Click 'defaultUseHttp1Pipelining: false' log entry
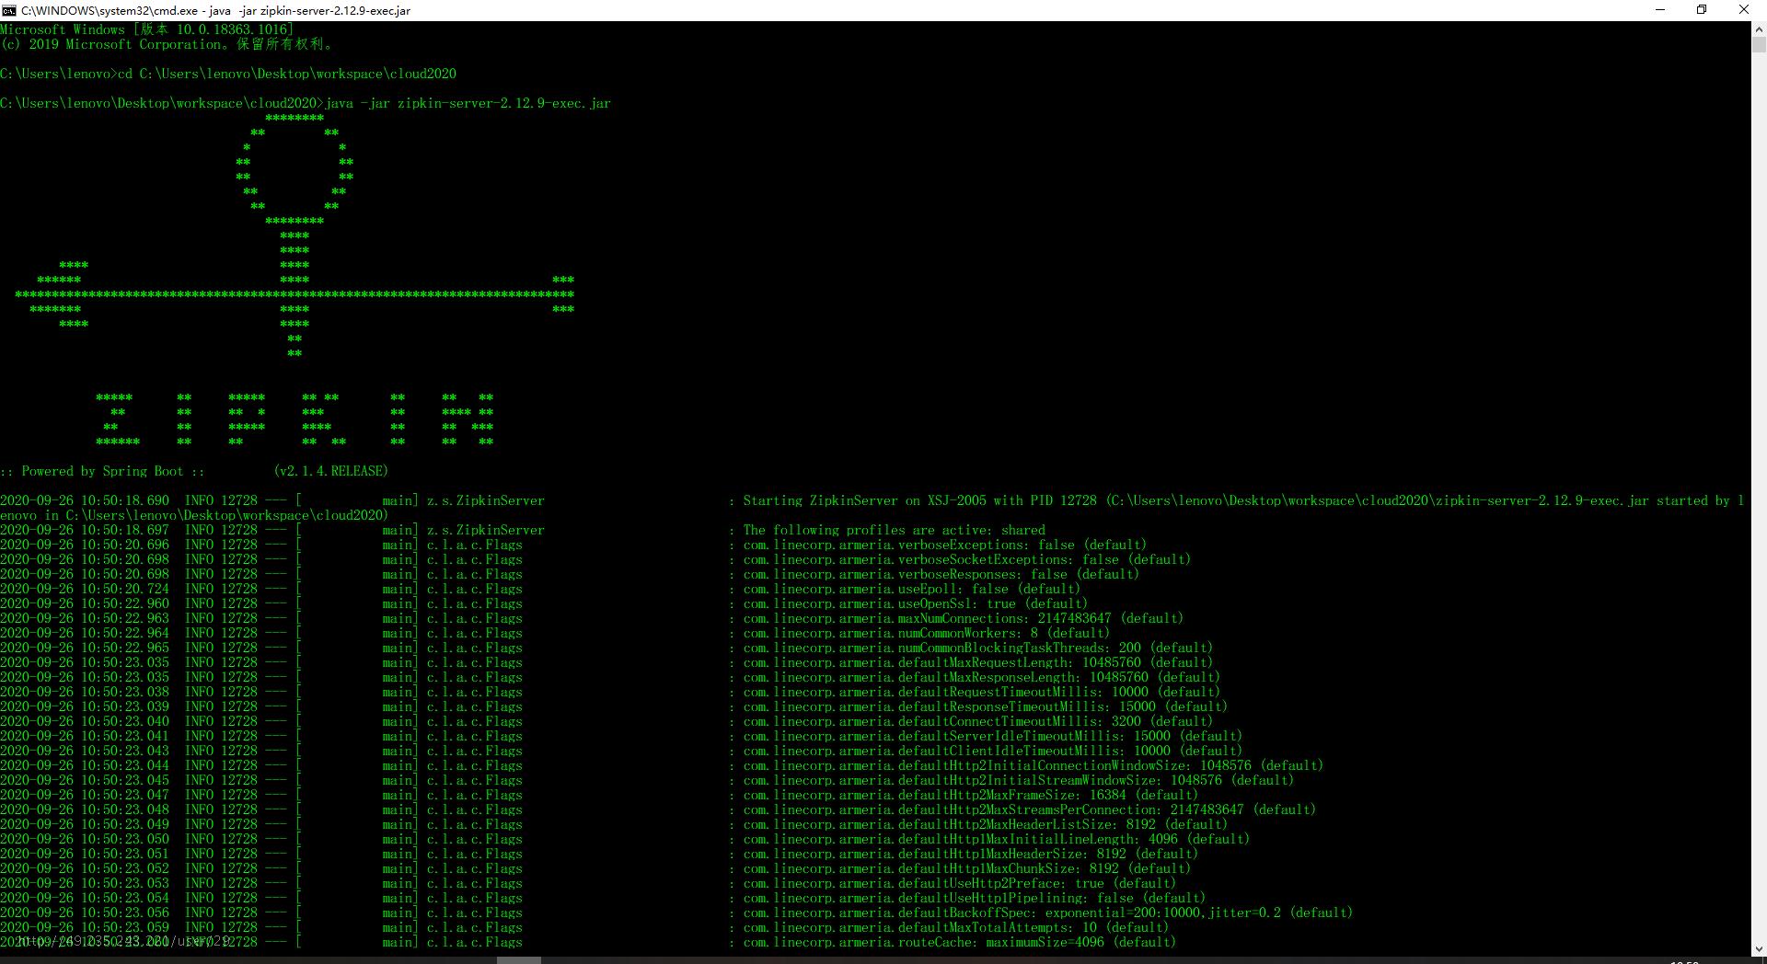 975,898
